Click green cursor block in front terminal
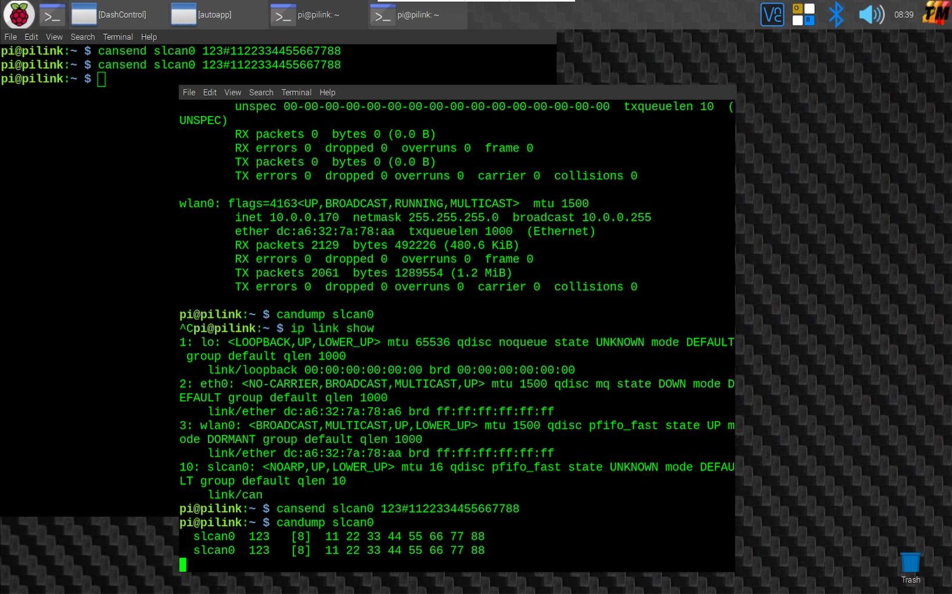The image size is (952, 594). 183,564
